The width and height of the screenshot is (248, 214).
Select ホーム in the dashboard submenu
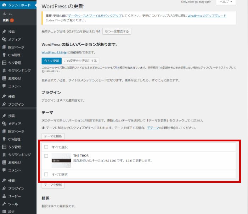coord(7,14)
